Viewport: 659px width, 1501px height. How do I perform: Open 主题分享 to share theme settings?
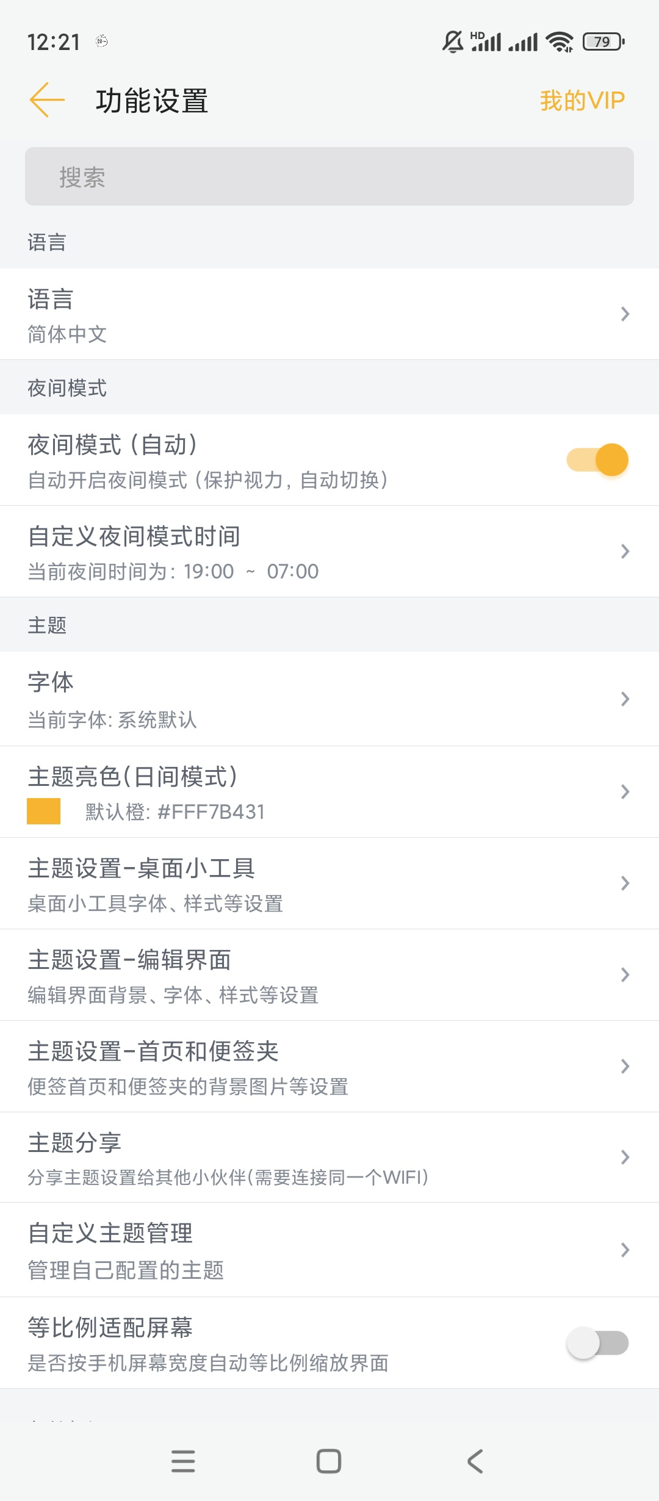[x=329, y=1157]
